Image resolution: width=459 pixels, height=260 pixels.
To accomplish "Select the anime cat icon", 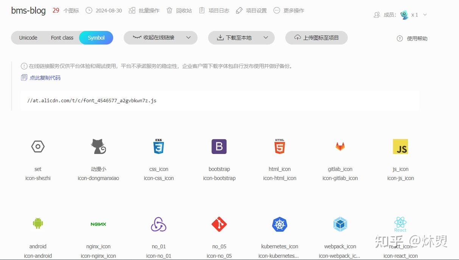I will point(98,146).
